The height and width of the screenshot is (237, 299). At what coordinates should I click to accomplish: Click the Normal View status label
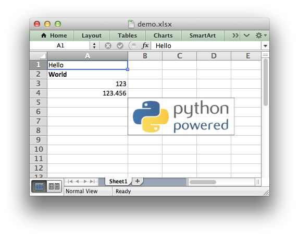click(x=82, y=191)
